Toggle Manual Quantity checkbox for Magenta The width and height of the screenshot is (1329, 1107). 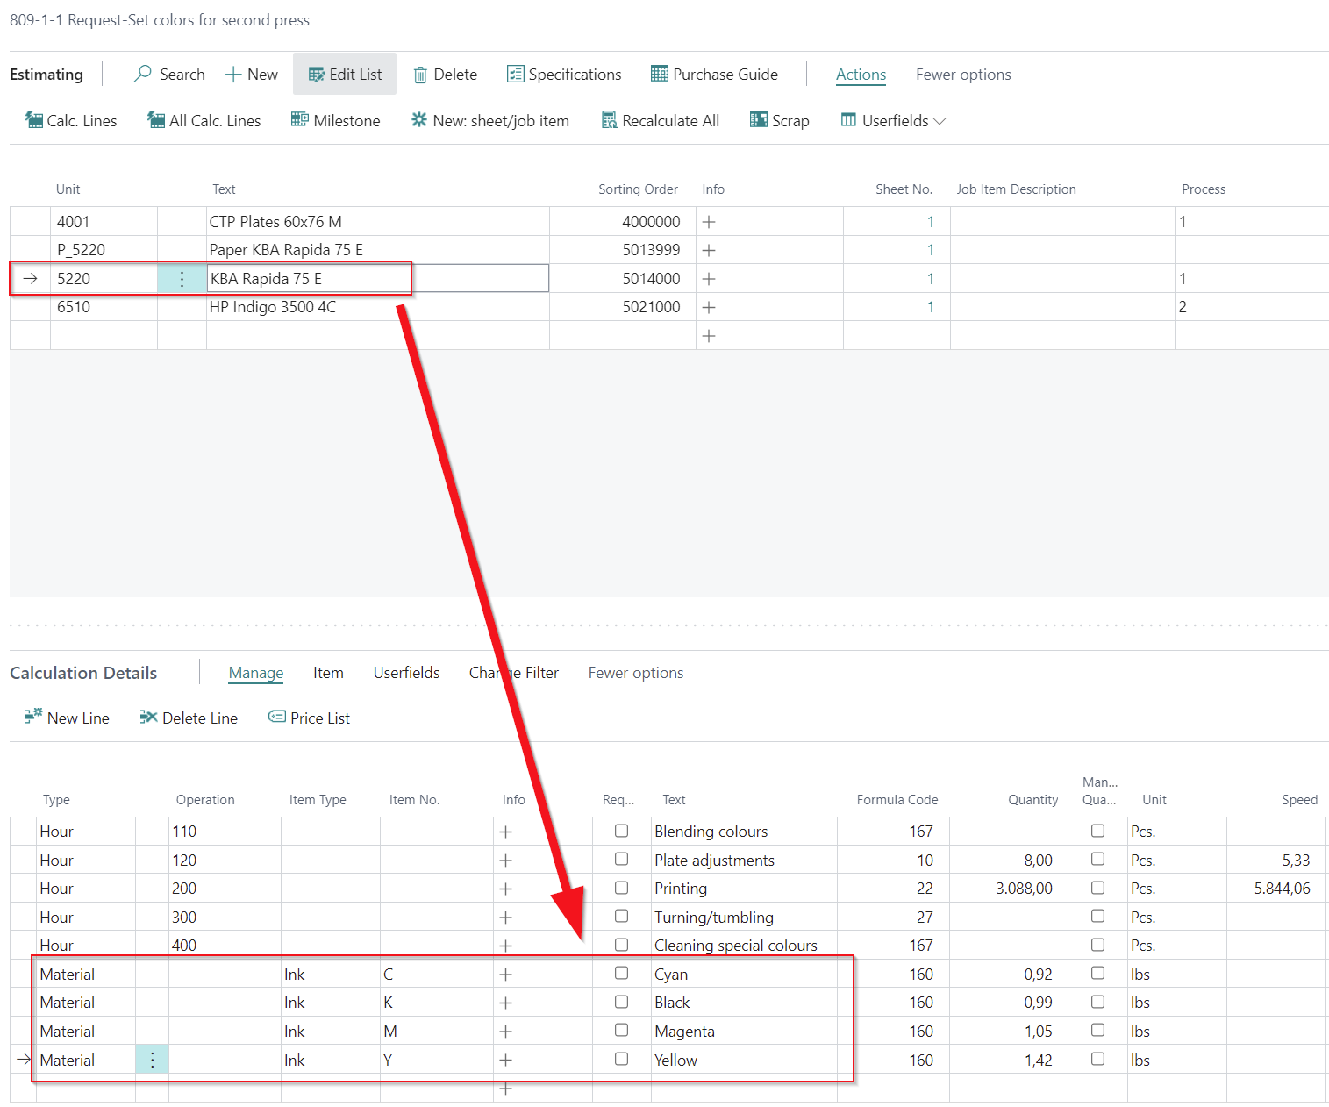(1097, 1030)
